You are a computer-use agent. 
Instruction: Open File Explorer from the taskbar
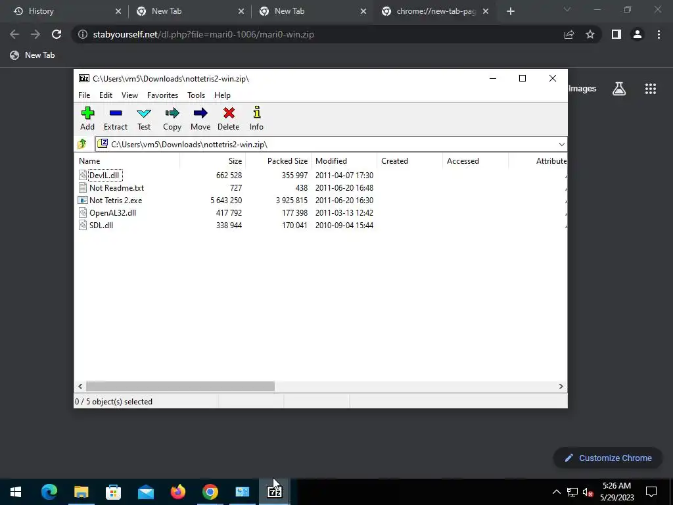(x=81, y=492)
